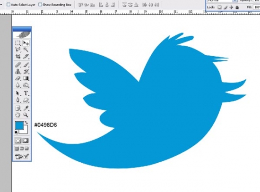
Task: Switch to Standard Screen Mode
Action: tap(17, 149)
